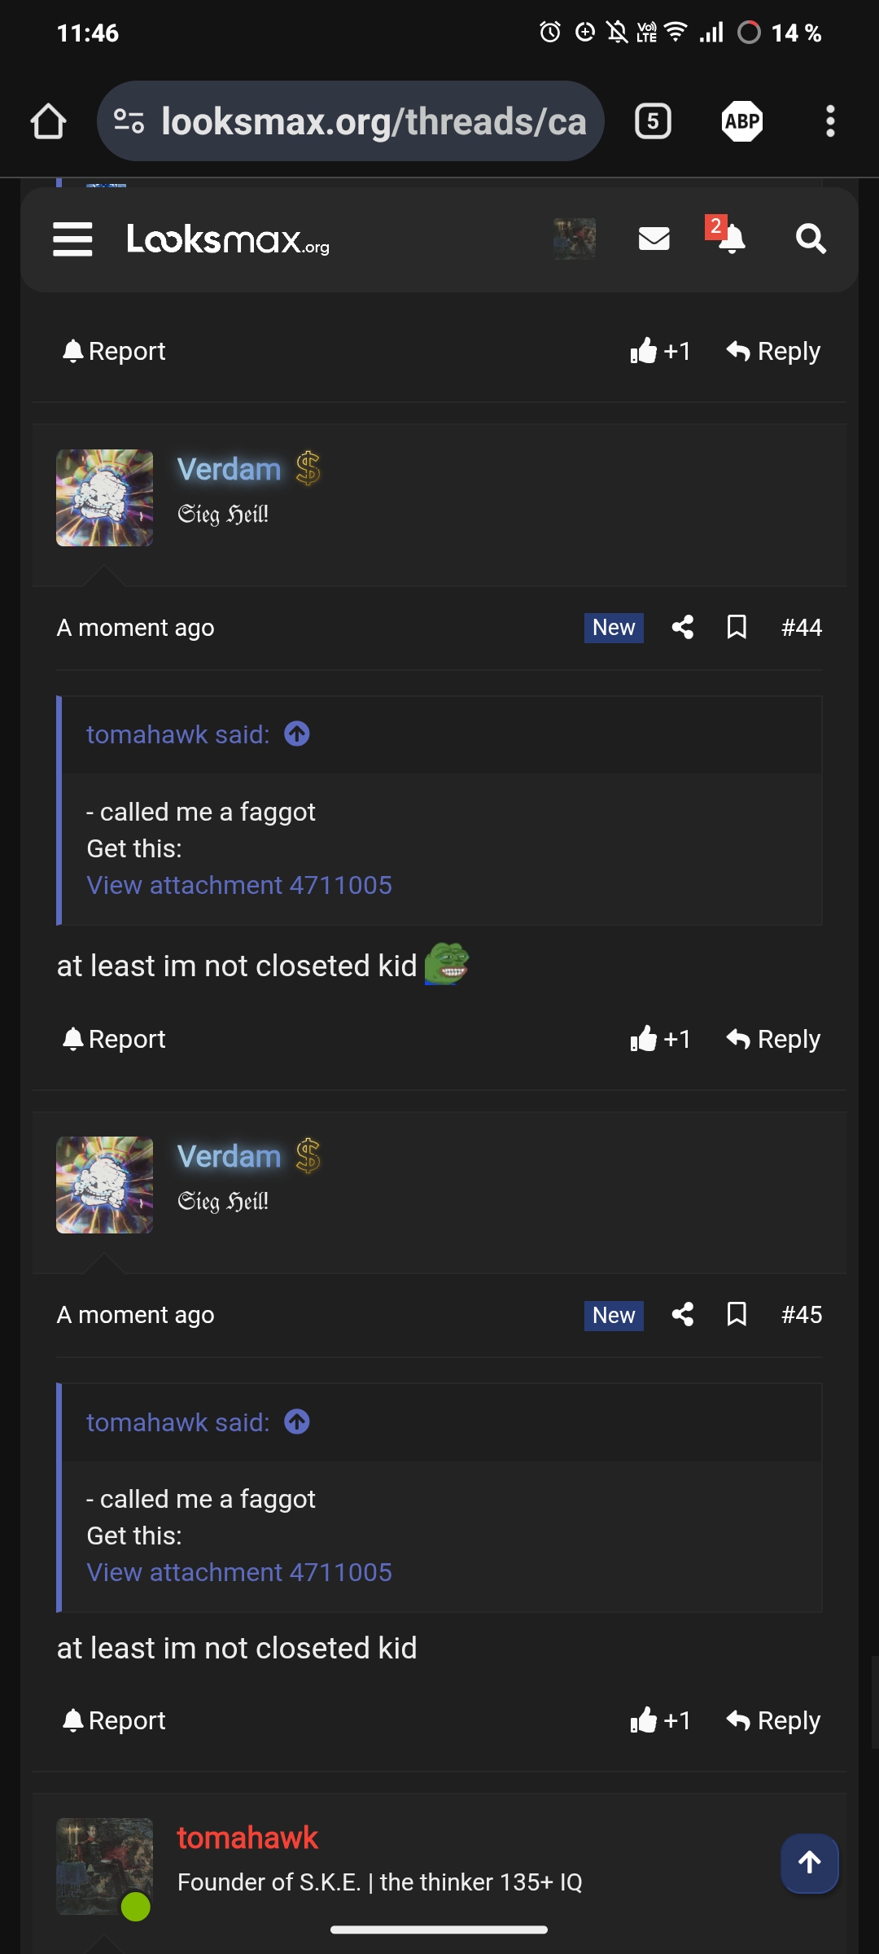Open your private messages inbox
Screen dimensions: 879x1954
[x=653, y=239]
